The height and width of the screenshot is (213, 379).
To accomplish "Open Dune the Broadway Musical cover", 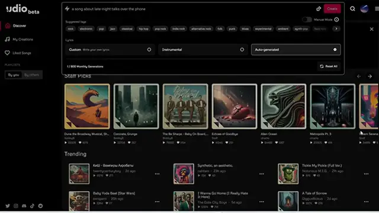I will pyautogui.click(x=87, y=106).
